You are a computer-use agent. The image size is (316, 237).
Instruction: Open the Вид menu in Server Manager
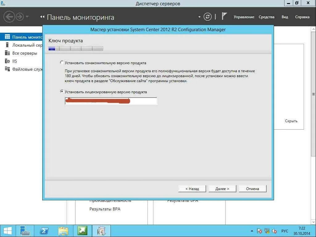(285, 17)
